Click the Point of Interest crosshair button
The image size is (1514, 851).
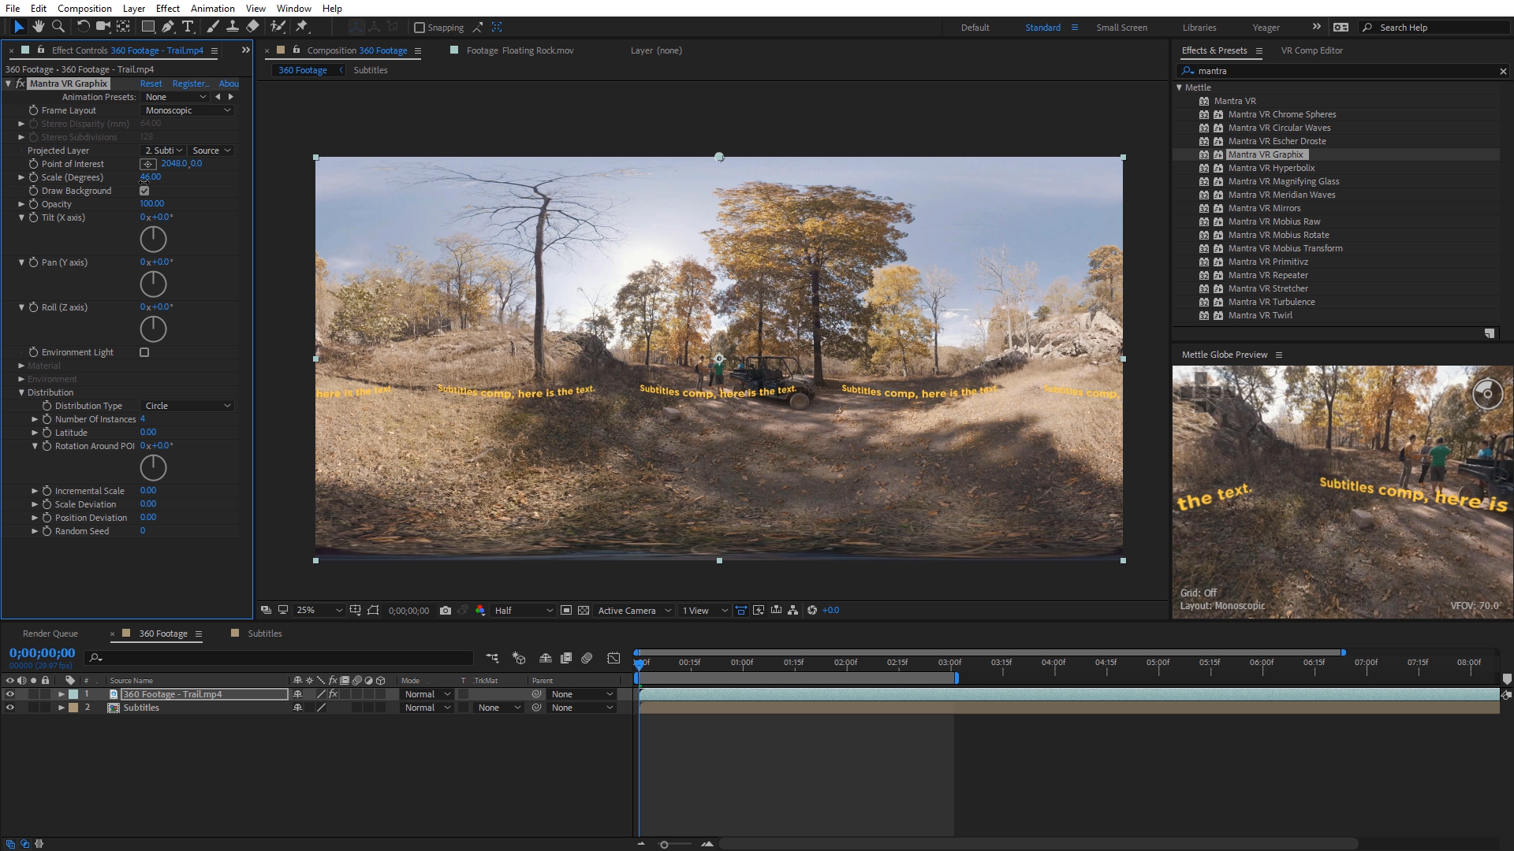pyautogui.click(x=148, y=164)
